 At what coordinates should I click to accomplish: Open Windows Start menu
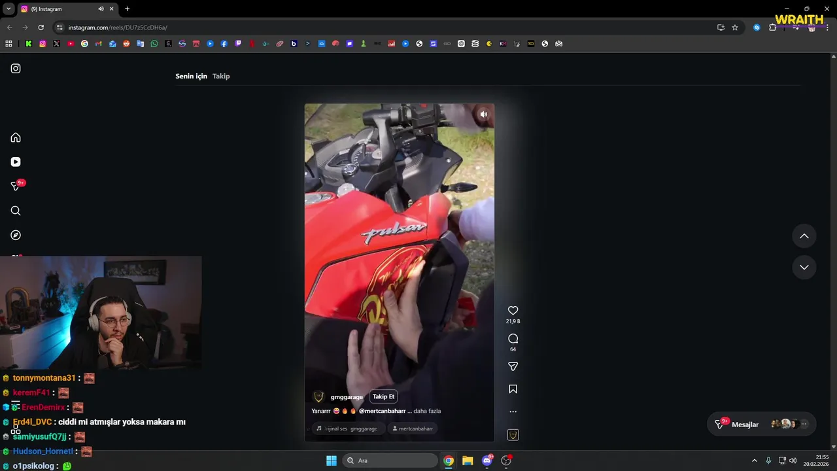332,461
